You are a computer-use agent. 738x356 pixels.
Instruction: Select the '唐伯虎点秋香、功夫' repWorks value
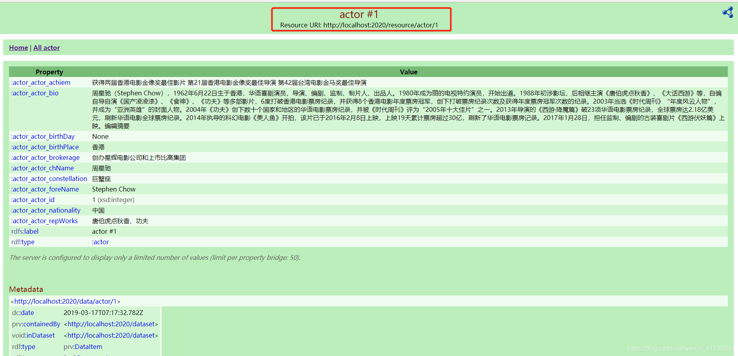pos(120,221)
